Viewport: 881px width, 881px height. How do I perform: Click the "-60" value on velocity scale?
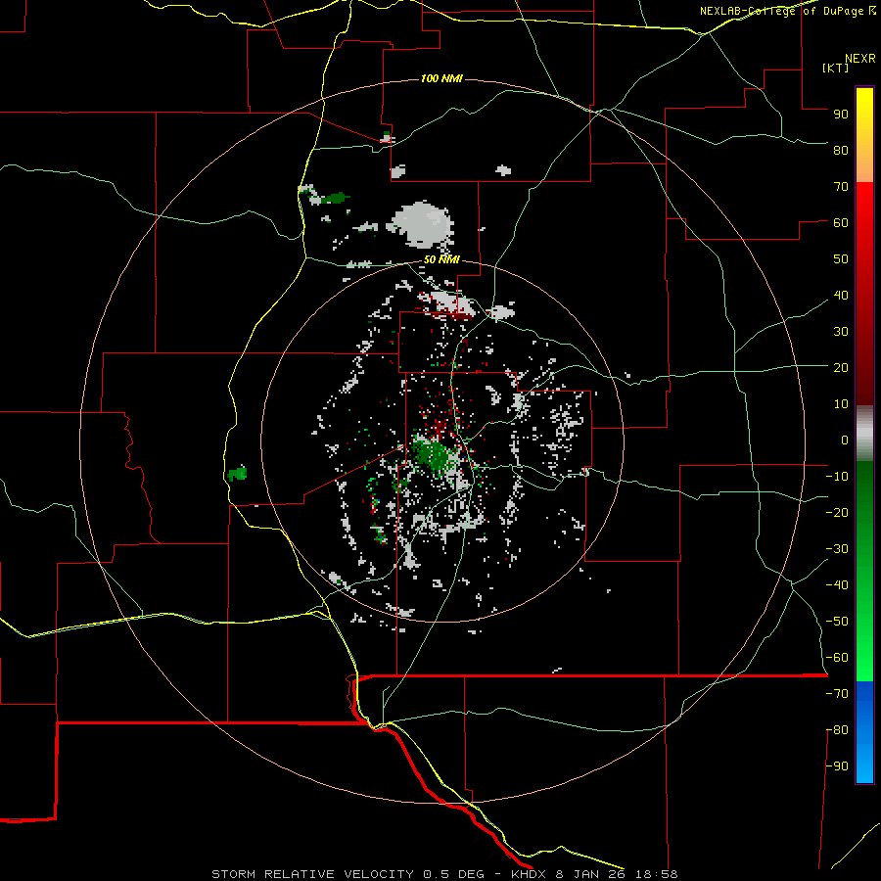pyautogui.click(x=837, y=658)
